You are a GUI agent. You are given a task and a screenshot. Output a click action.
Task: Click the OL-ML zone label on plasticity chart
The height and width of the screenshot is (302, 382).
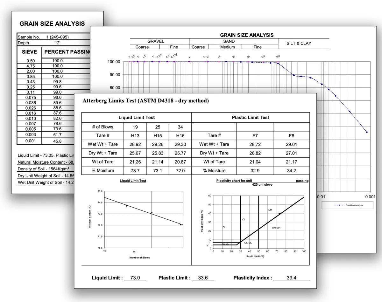pos(248,243)
